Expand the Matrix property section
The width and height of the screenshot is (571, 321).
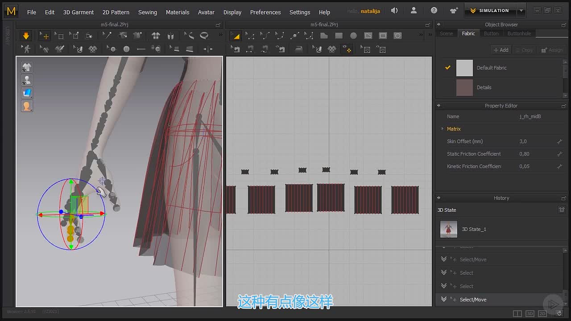tap(443, 129)
